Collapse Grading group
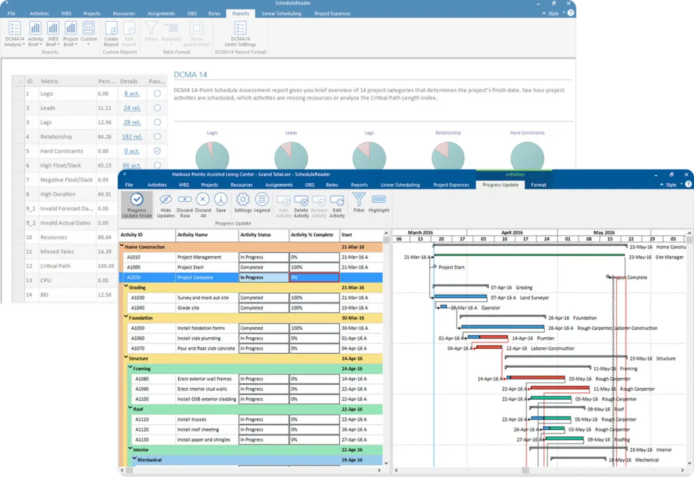694x477 pixels. coord(126,287)
